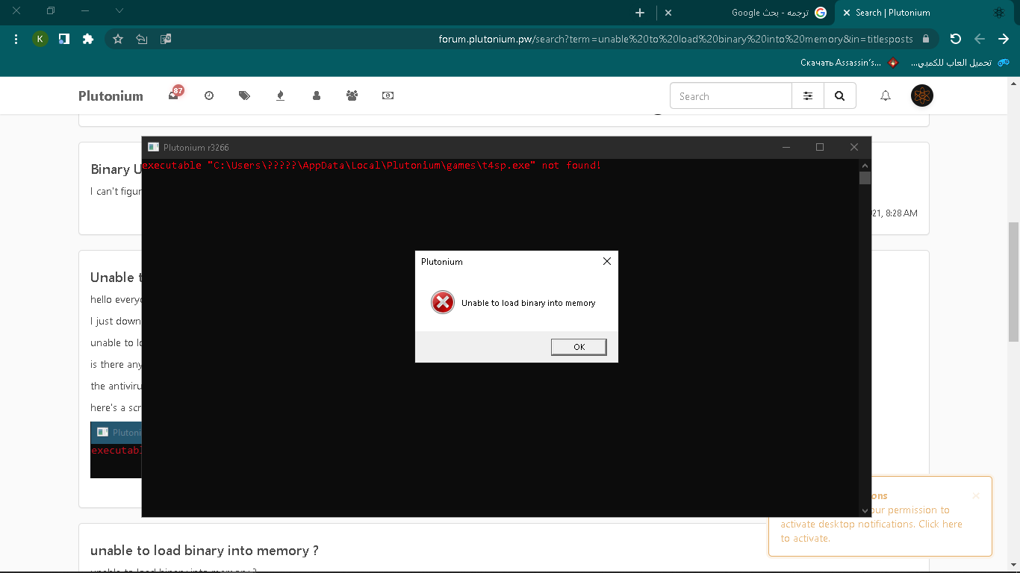Expand Chrome tab search chevron
Viewport: 1020px width, 573px height.
119,11
